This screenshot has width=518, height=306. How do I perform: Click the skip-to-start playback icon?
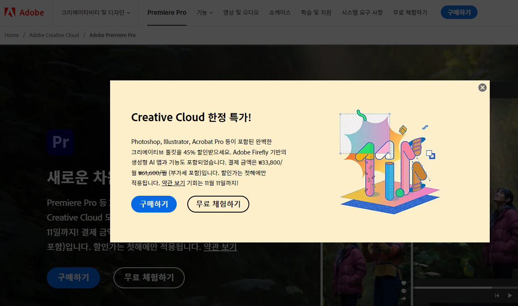pyautogui.click(x=497, y=296)
